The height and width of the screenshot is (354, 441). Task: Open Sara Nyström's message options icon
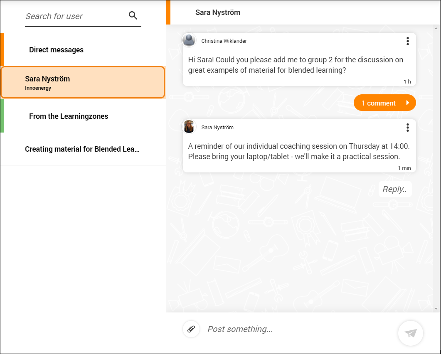point(408,128)
